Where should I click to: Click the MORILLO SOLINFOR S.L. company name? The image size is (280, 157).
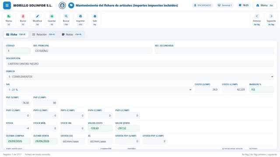[33, 5]
